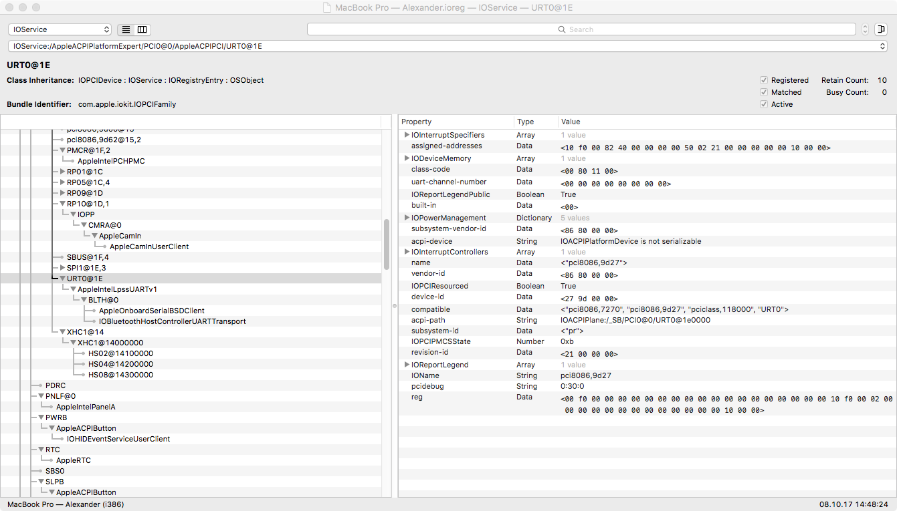
Task: Switch to list view mode icon
Action: point(125,30)
